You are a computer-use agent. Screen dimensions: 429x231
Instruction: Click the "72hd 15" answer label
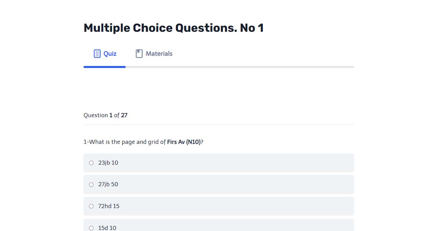(109, 206)
